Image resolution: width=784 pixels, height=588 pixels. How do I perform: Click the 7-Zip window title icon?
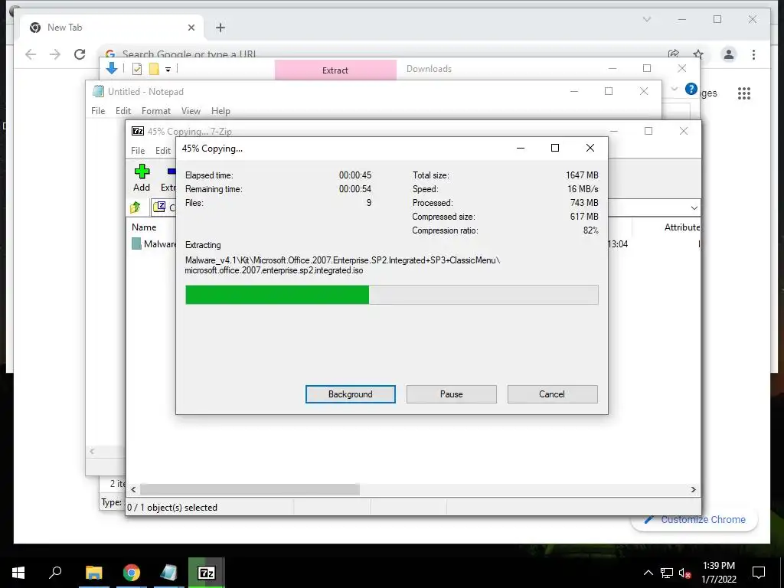tap(138, 131)
